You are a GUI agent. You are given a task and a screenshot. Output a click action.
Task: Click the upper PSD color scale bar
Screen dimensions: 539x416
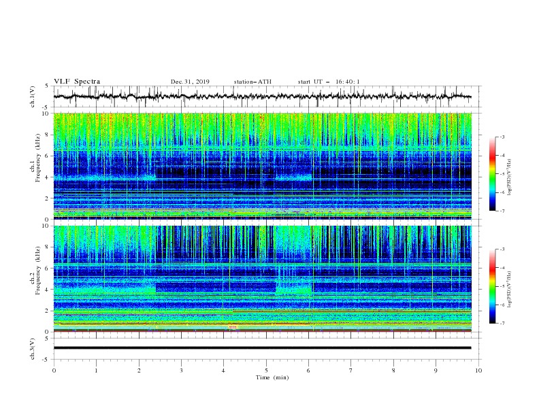493,174
